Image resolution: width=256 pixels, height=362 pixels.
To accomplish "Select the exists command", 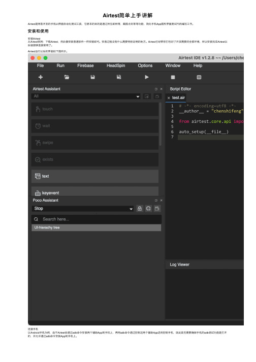I will (94, 159).
